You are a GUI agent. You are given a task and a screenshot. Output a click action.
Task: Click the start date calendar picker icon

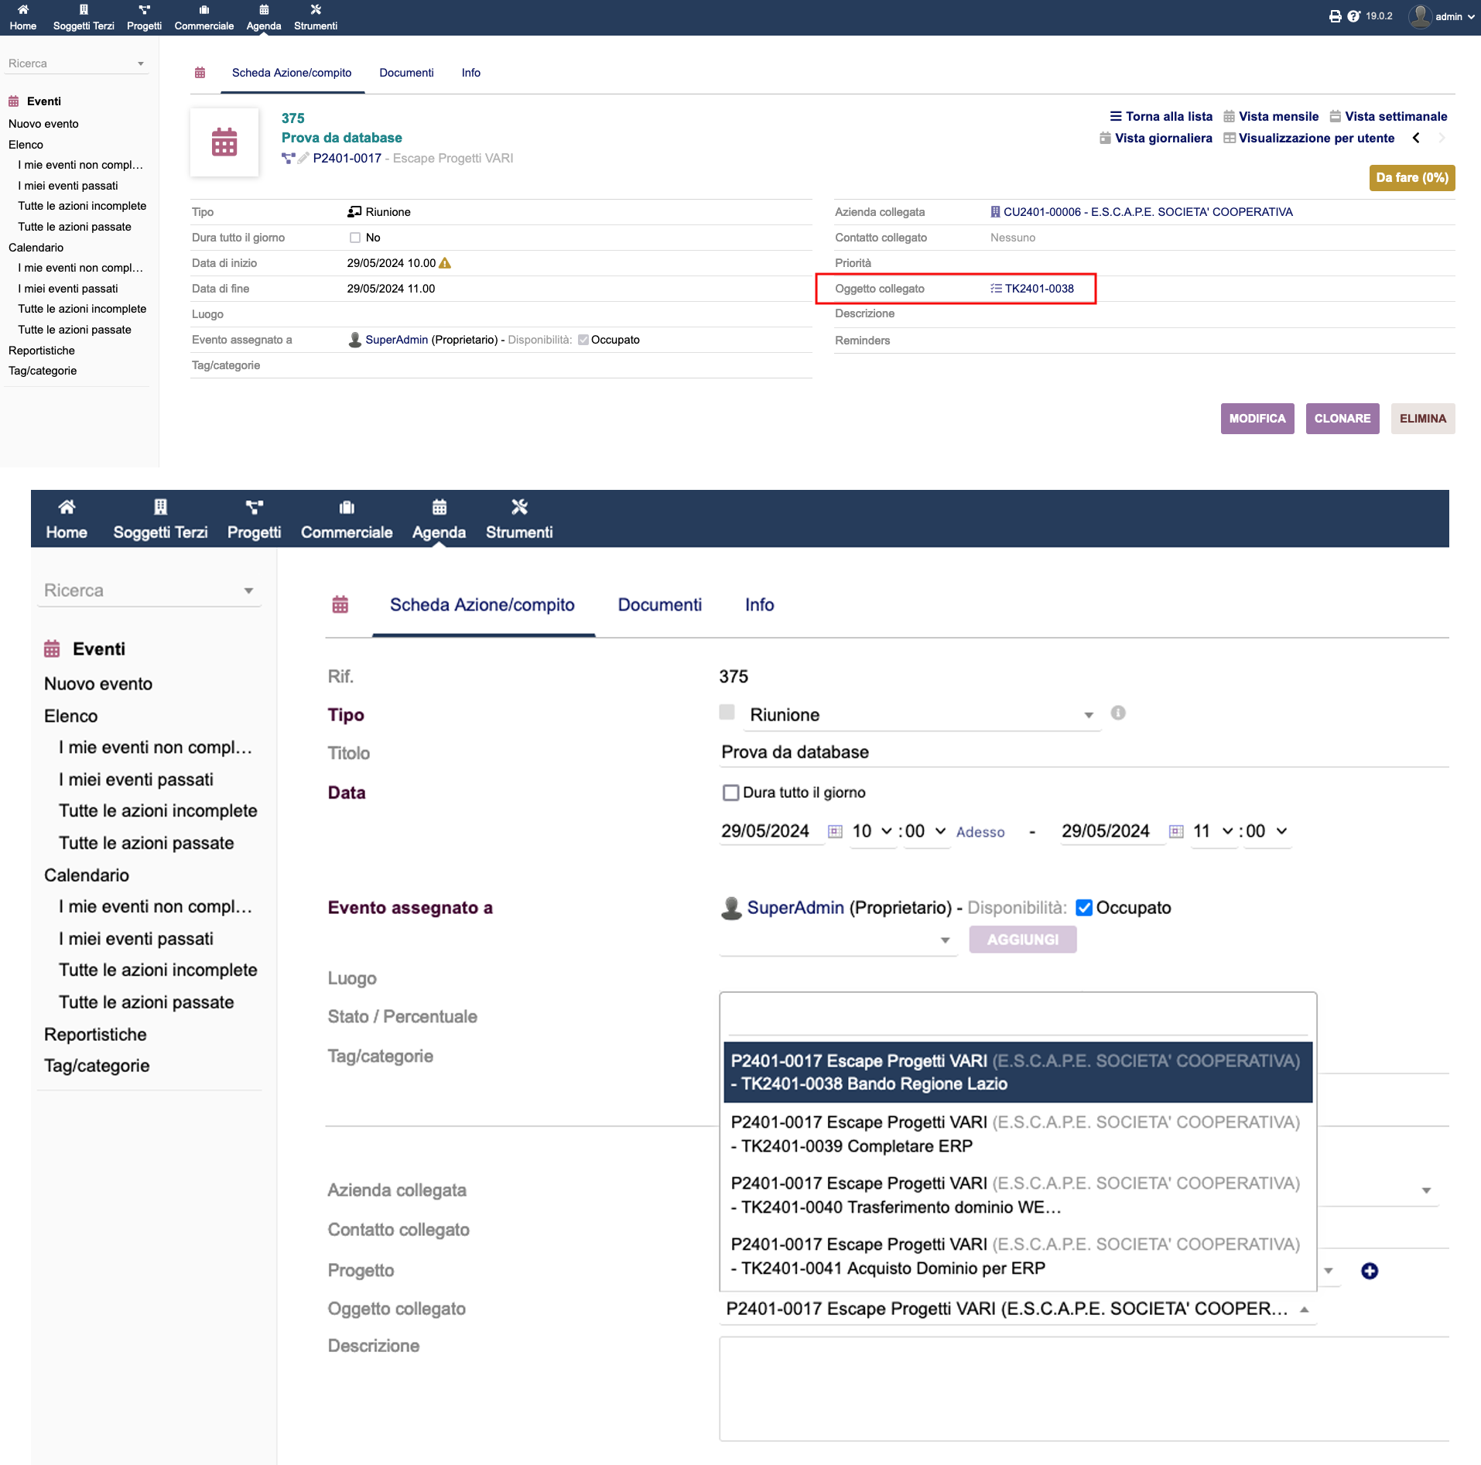835,831
